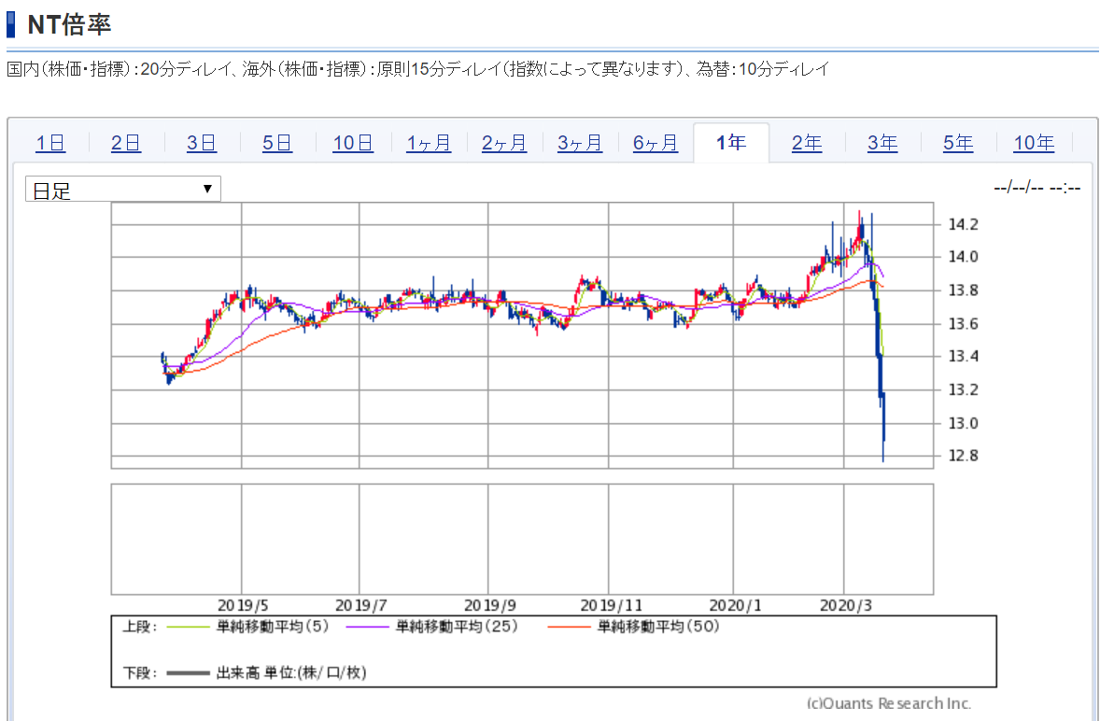
Task: Choose the 5日 period tab
Action: (277, 143)
